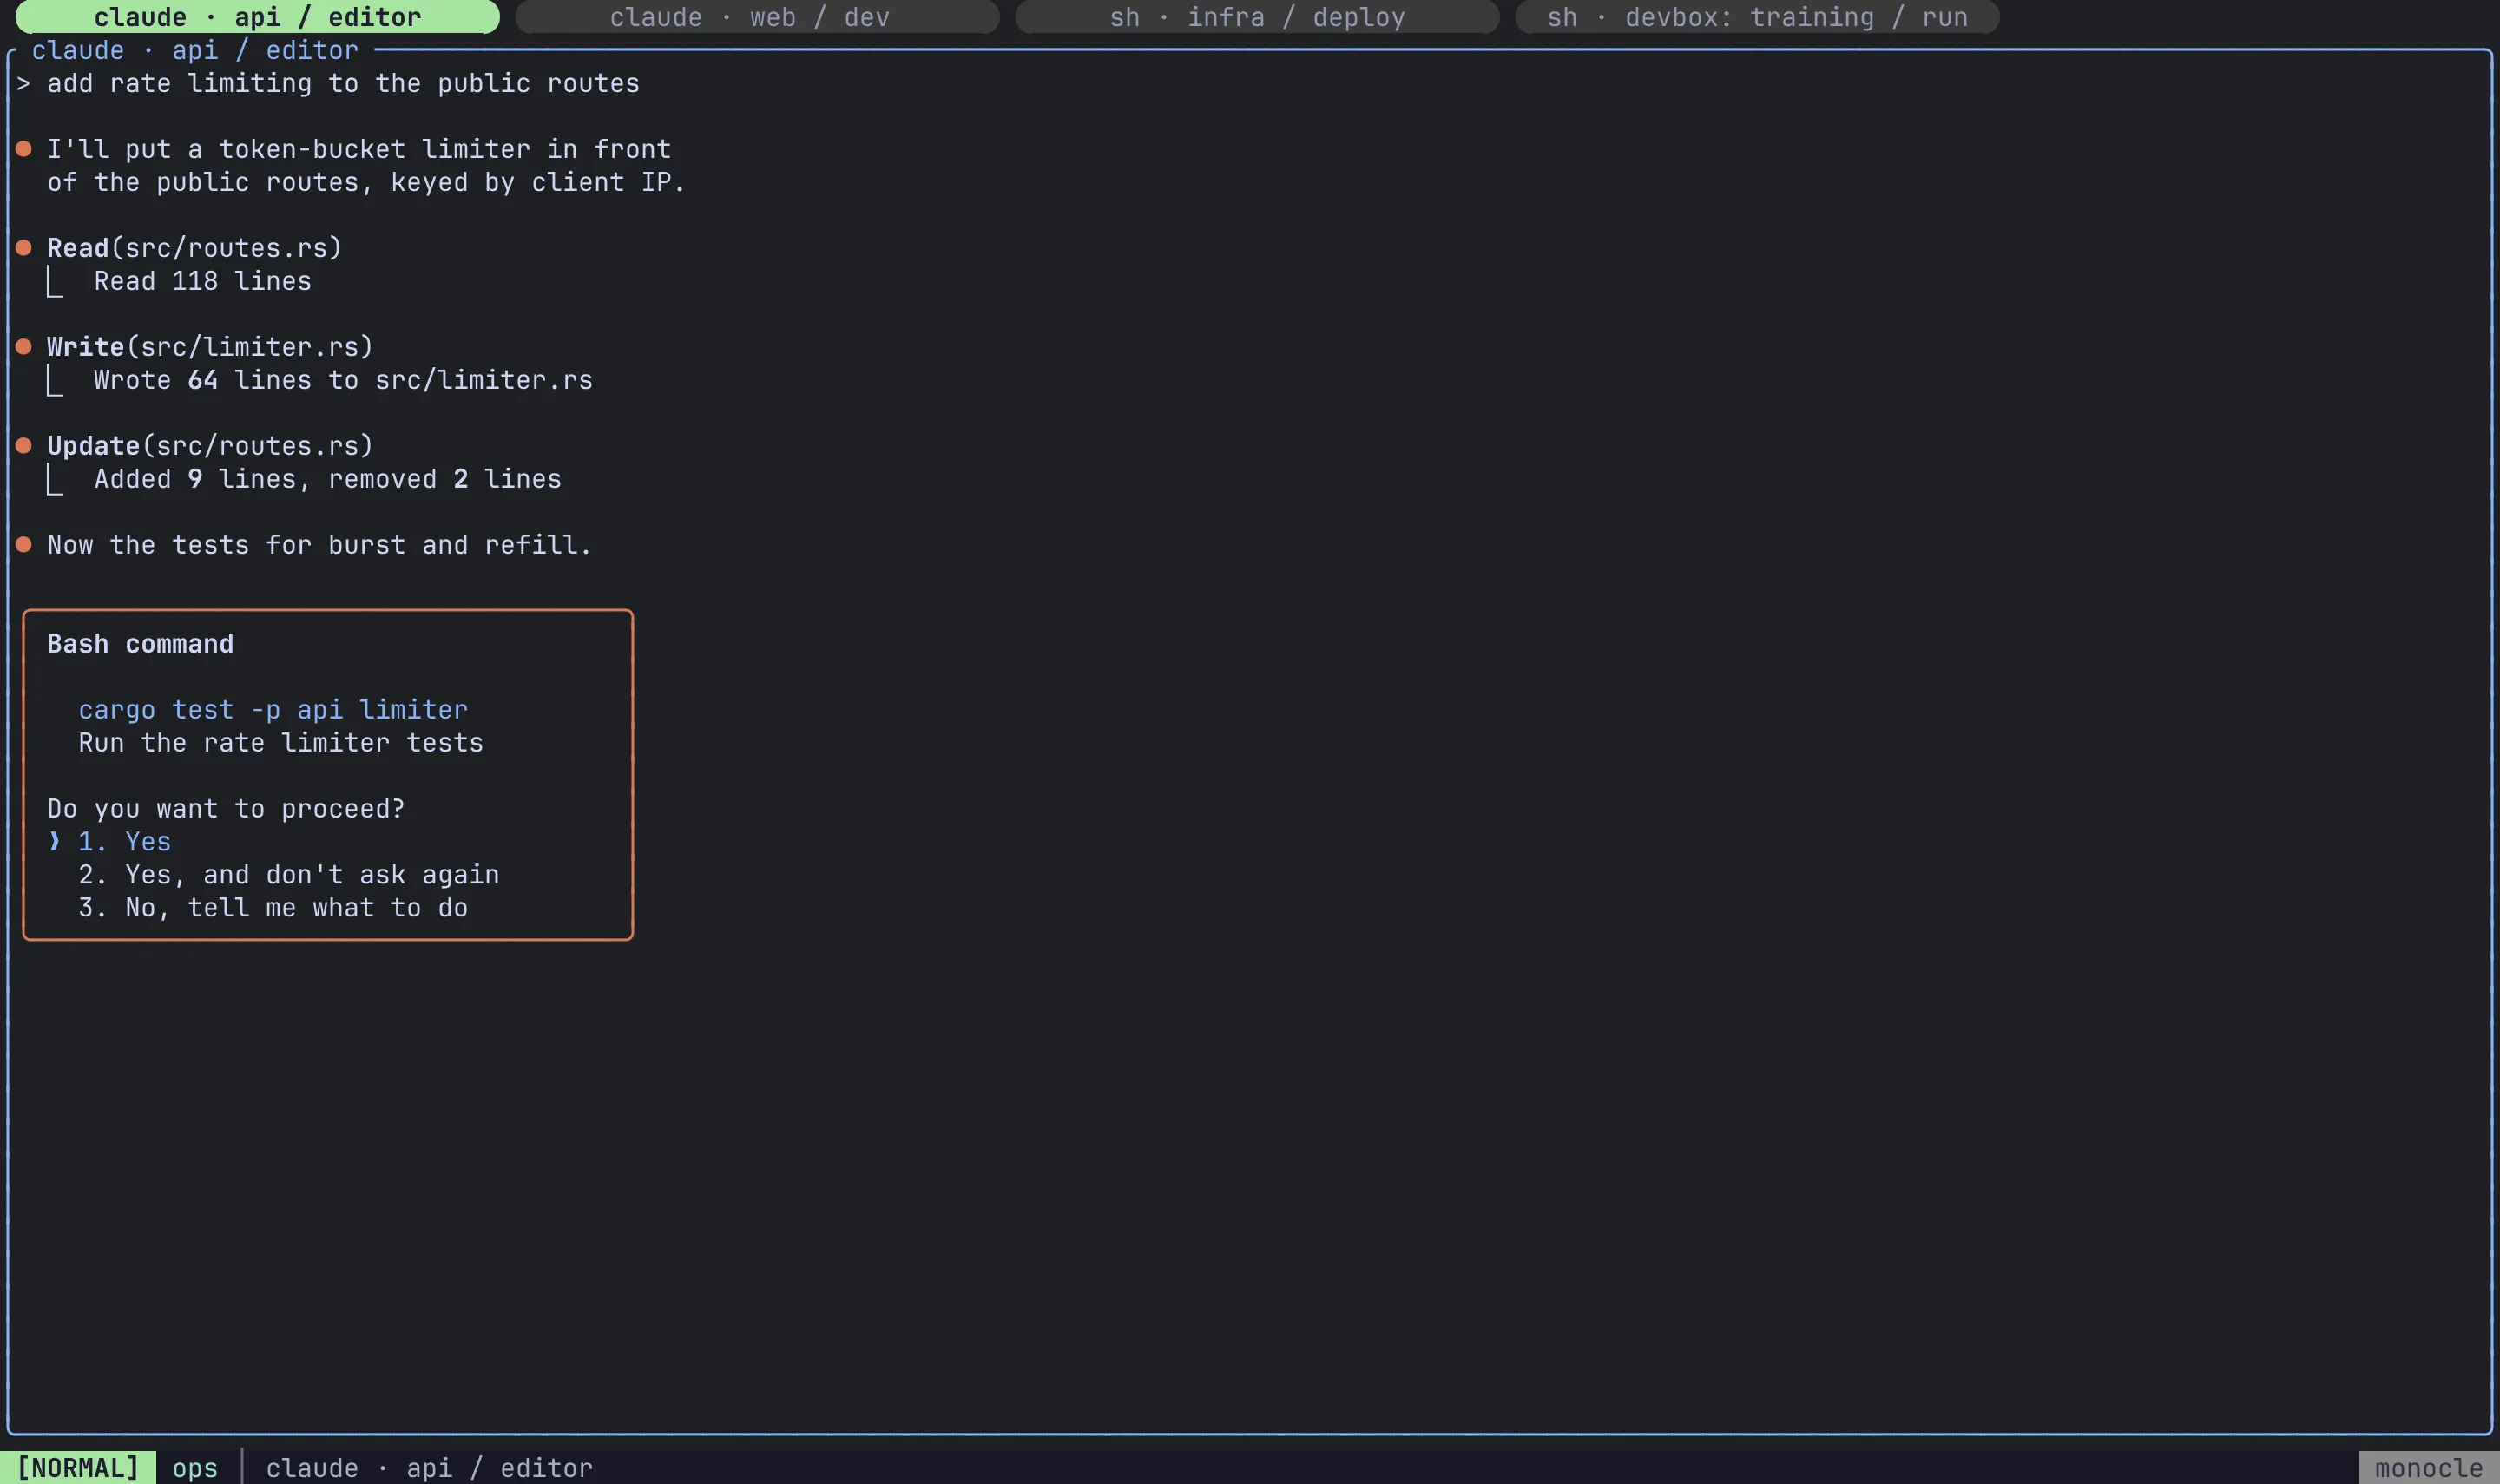Viewport: 2500px width, 1484px height.
Task: Click 'Run the rate limiter tests' description
Action: [x=281, y=743]
